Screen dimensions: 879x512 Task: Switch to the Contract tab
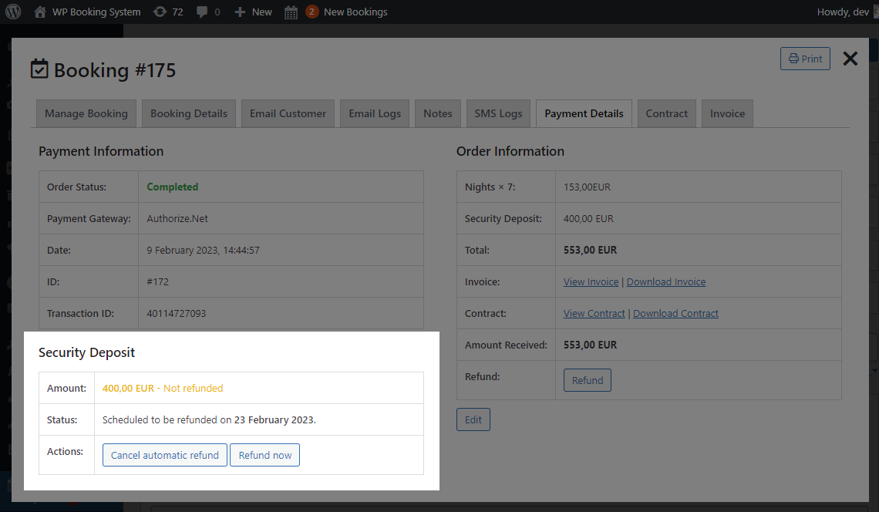coord(666,113)
